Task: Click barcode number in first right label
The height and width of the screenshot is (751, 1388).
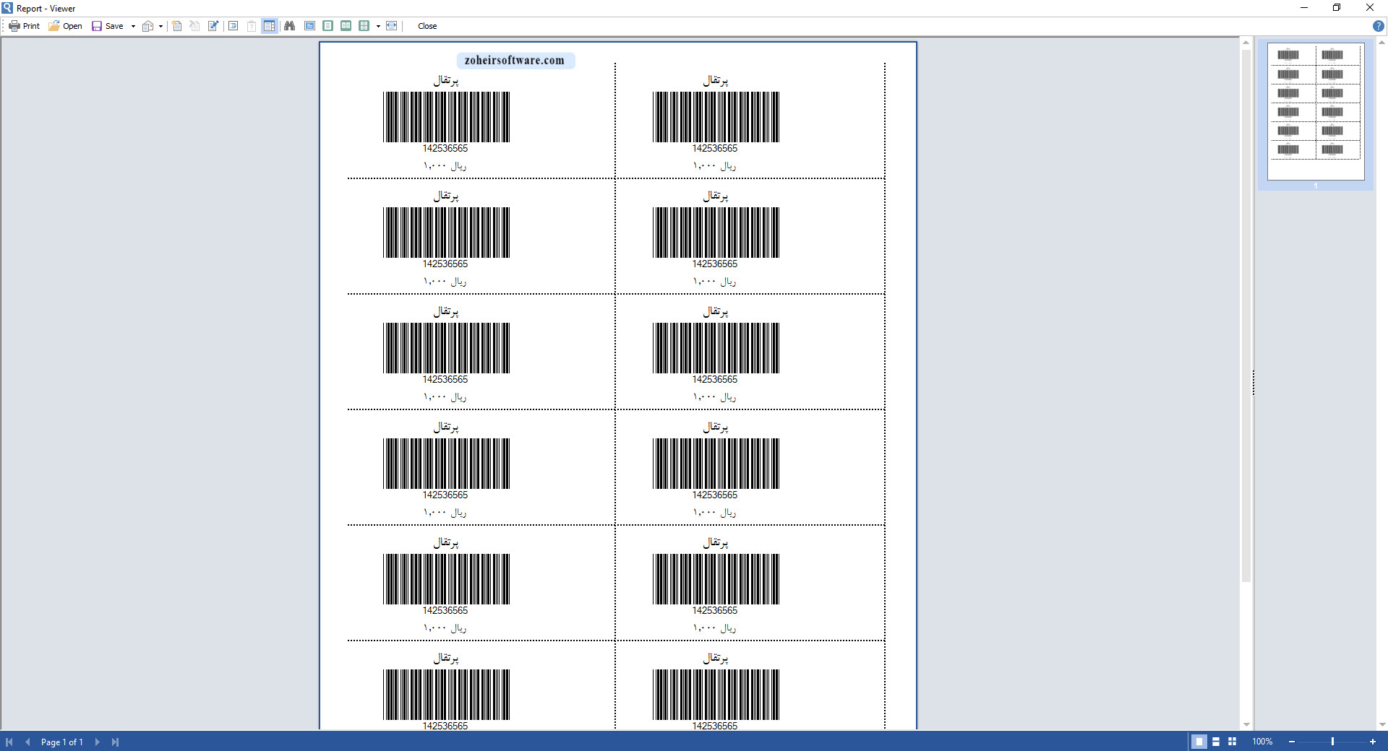Action: (x=715, y=149)
